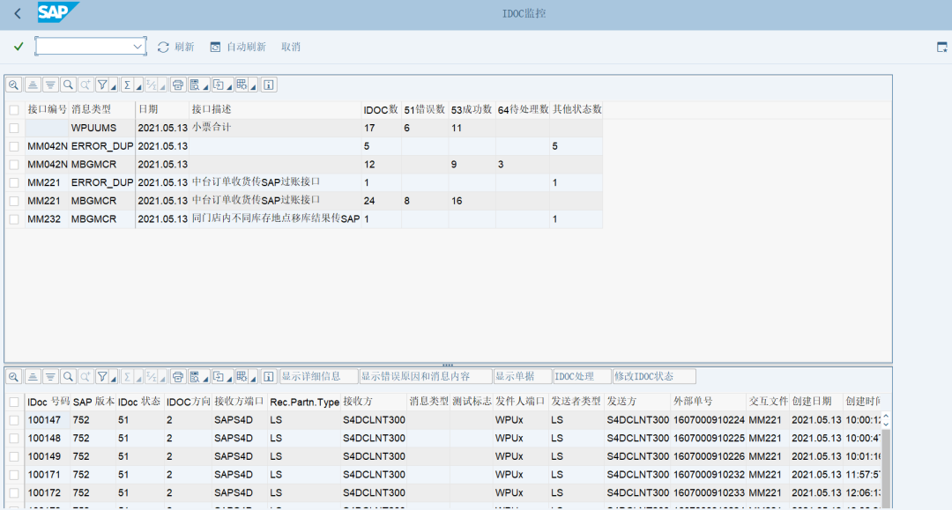
Task: Click the 显示错误原因和消息内容 button
Action: [425, 377]
